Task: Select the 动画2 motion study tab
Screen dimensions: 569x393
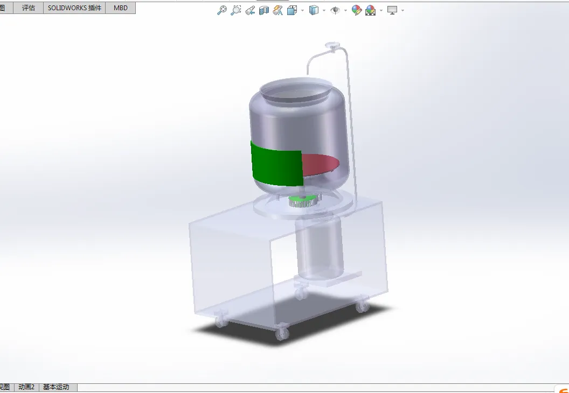Action: tap(26, 387)
